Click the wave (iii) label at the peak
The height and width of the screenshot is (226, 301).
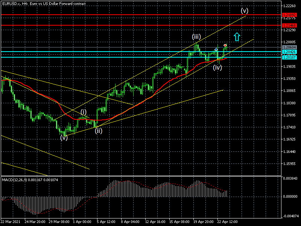point(196,37)
